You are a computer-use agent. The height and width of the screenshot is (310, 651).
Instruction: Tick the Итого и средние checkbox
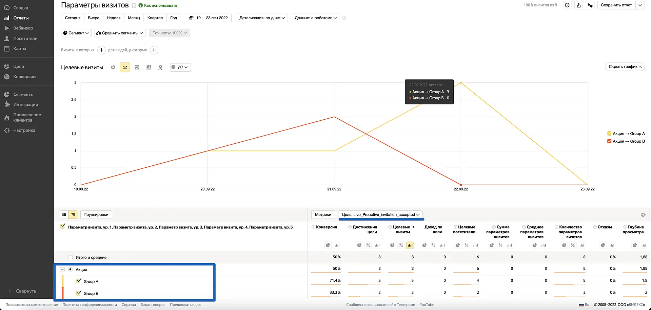pos(71,257)
